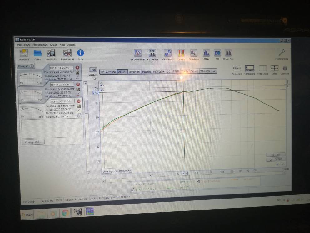Open graph Controls gear icon
Viewport: 310px width, 233px height.
click(x=285, y=70)
